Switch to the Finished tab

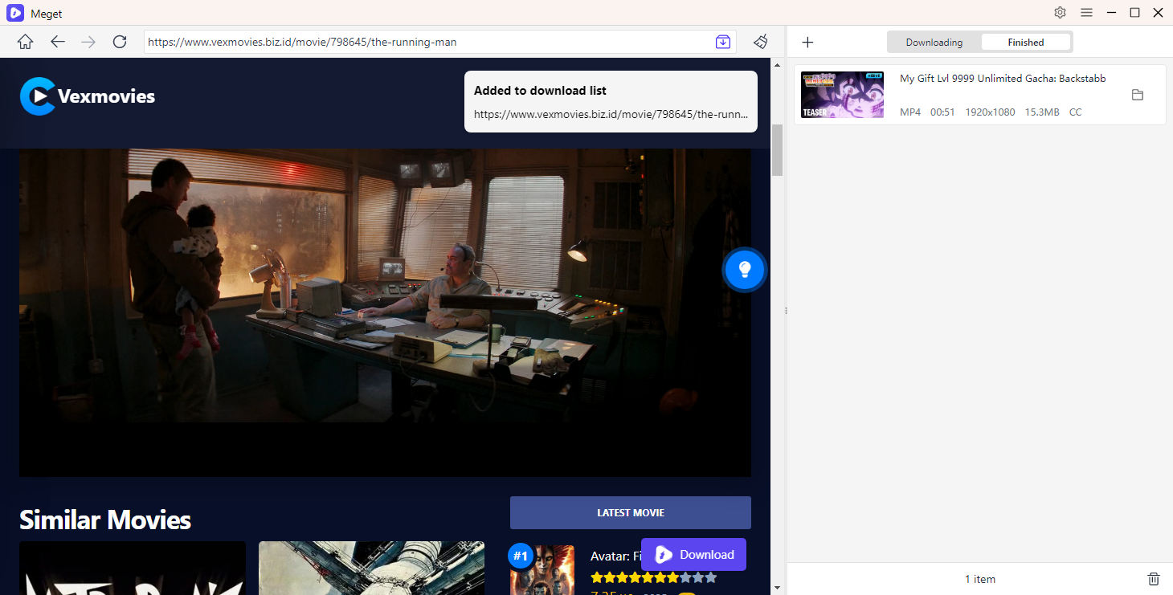(x=1026, y=43)
